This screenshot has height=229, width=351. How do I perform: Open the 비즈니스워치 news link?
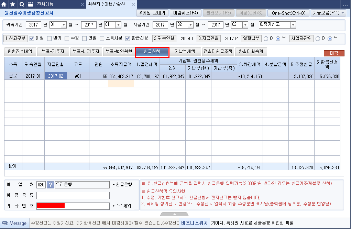[x=194, y=223]
